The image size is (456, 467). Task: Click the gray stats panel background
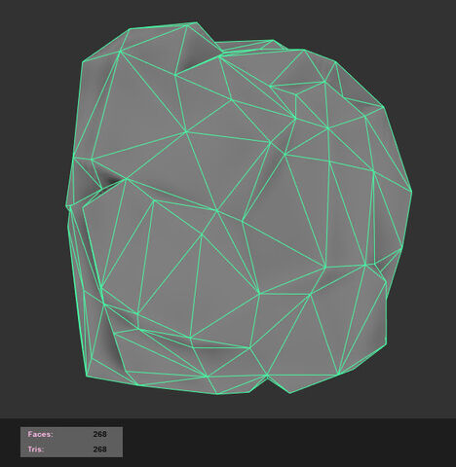click(71, 442)
